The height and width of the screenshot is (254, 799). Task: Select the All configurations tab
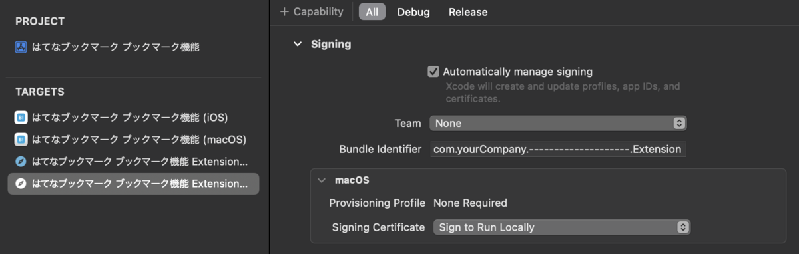372,12
